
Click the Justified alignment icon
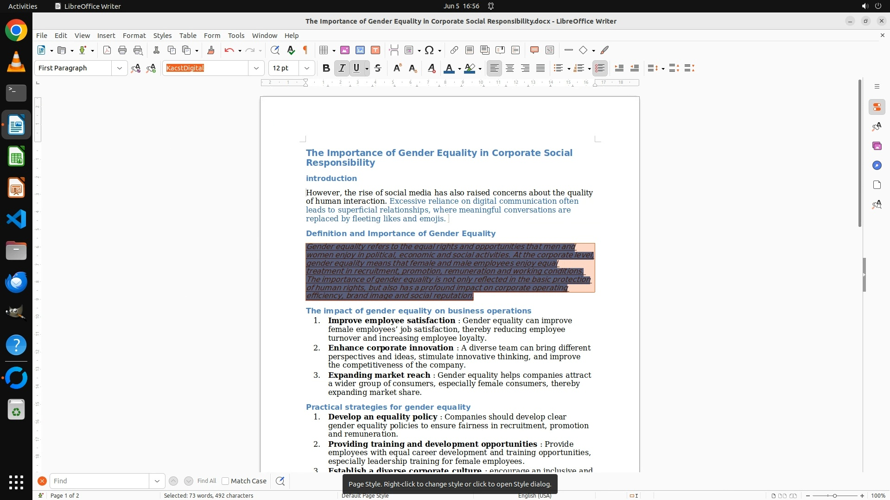tap(540, 69)
